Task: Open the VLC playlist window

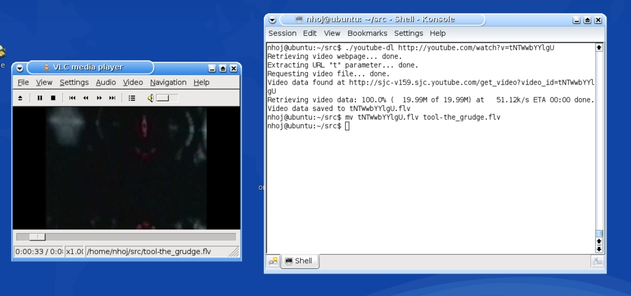Action: (132, 97)
